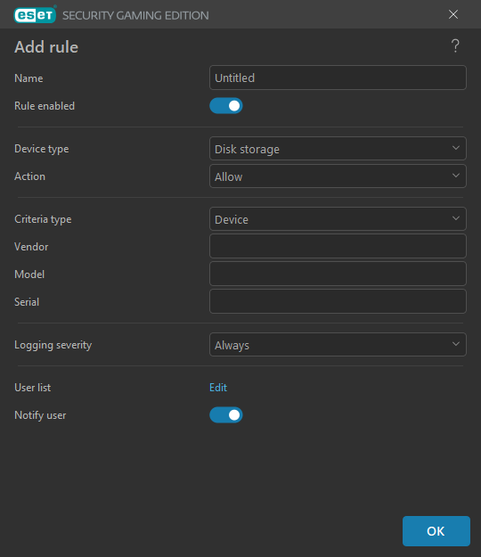Open the Action dropdown showing Allow

click(338, 176)
